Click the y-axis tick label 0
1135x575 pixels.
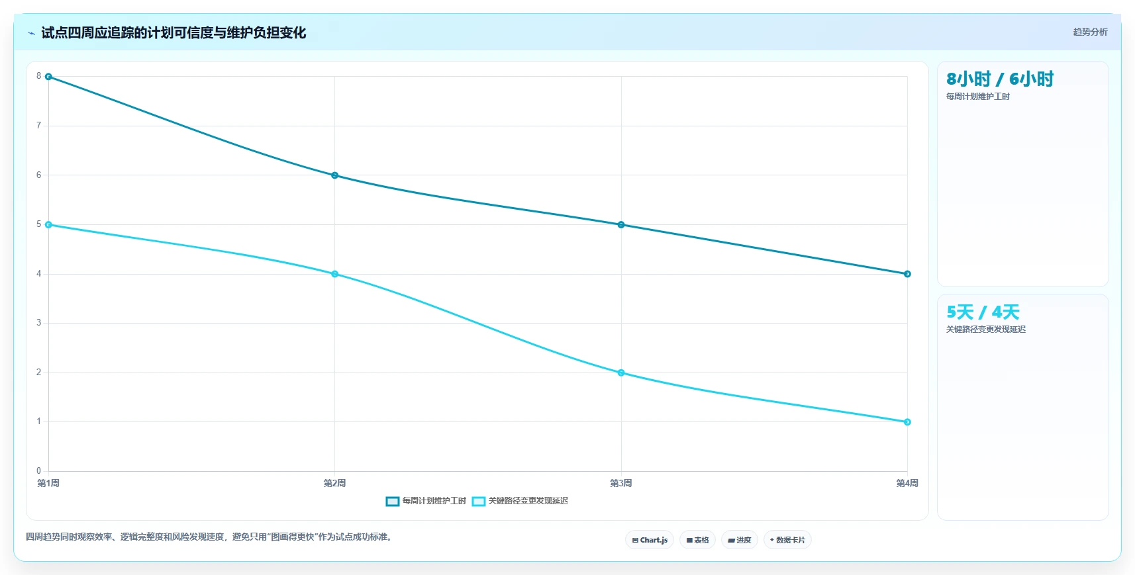(38, 471)
